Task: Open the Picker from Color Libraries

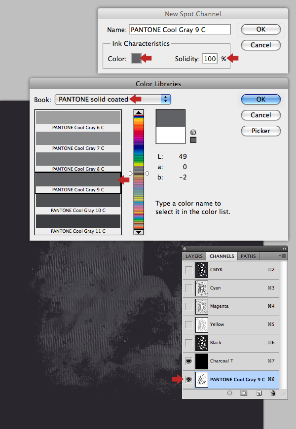Action: (261, 131)
